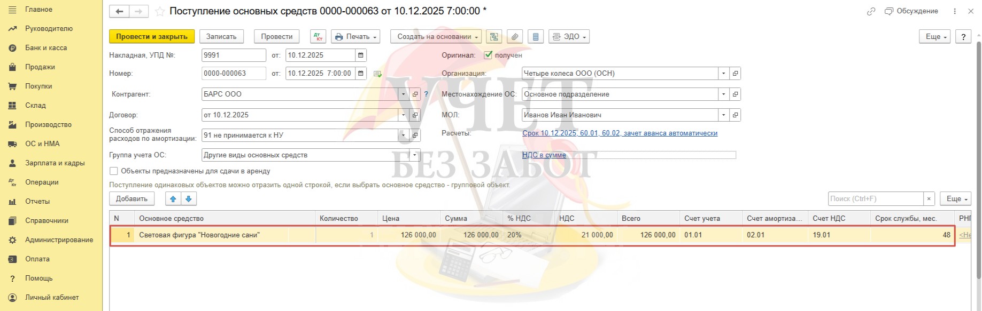Go to Покупки section
This screenshot has width=982, height=311.
[38, 86]
